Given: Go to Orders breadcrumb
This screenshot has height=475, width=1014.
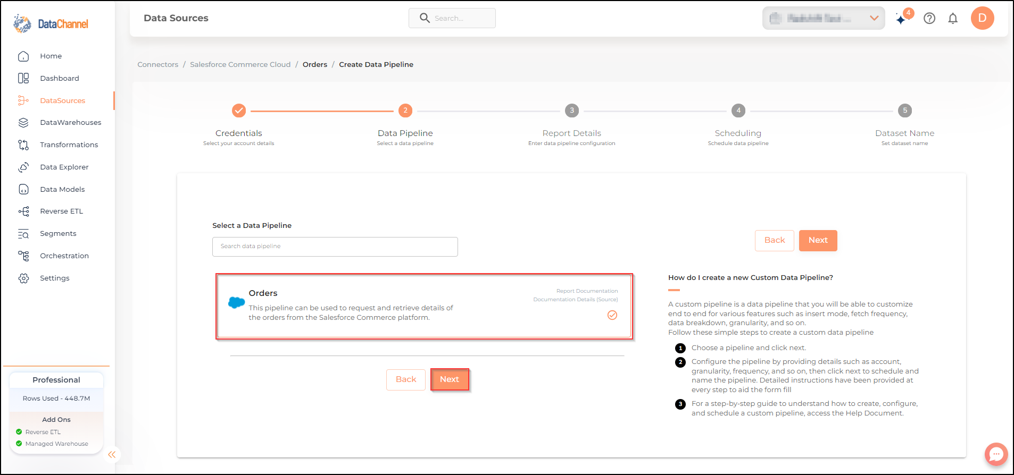Looking at the screenshot, I should 315,64.
